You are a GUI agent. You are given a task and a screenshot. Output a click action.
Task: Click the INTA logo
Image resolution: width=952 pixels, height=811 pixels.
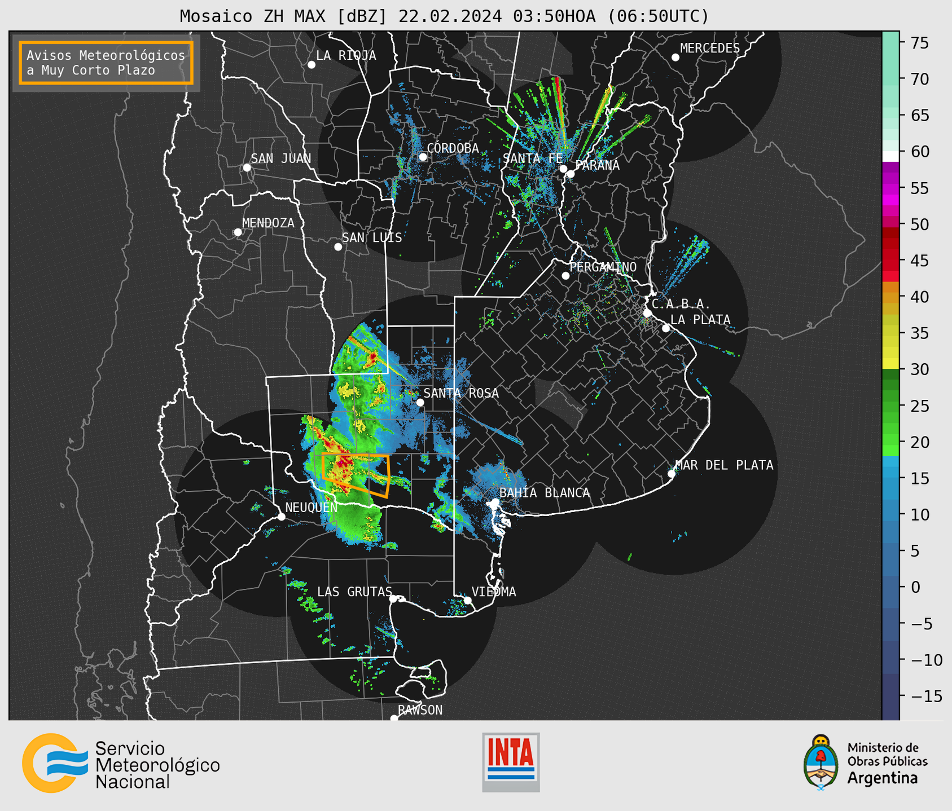click(511, 762)
